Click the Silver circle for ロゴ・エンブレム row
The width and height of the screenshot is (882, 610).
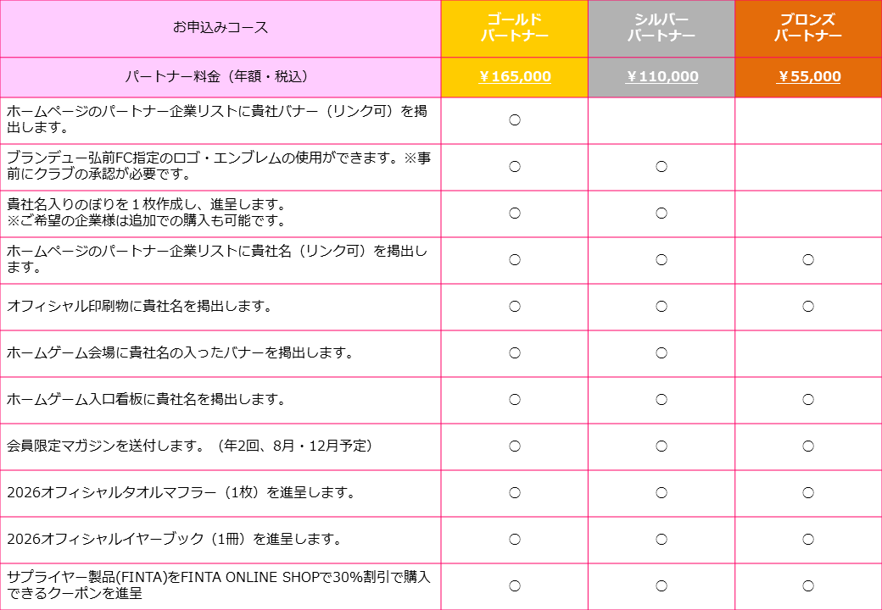pos(661,167)
